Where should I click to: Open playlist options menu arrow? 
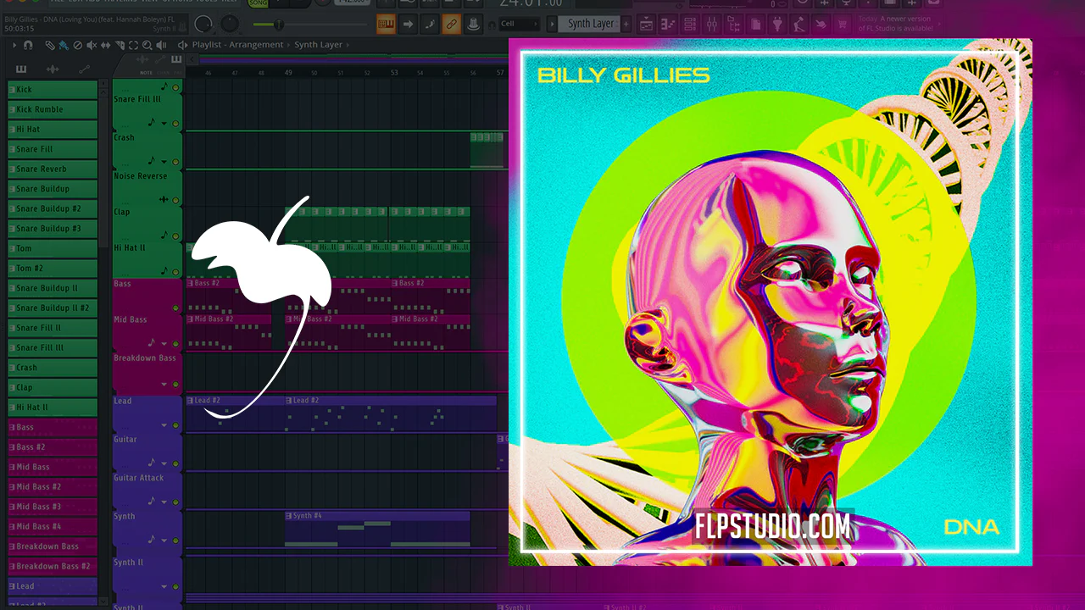pyautogui.click(x=15, y=45)
